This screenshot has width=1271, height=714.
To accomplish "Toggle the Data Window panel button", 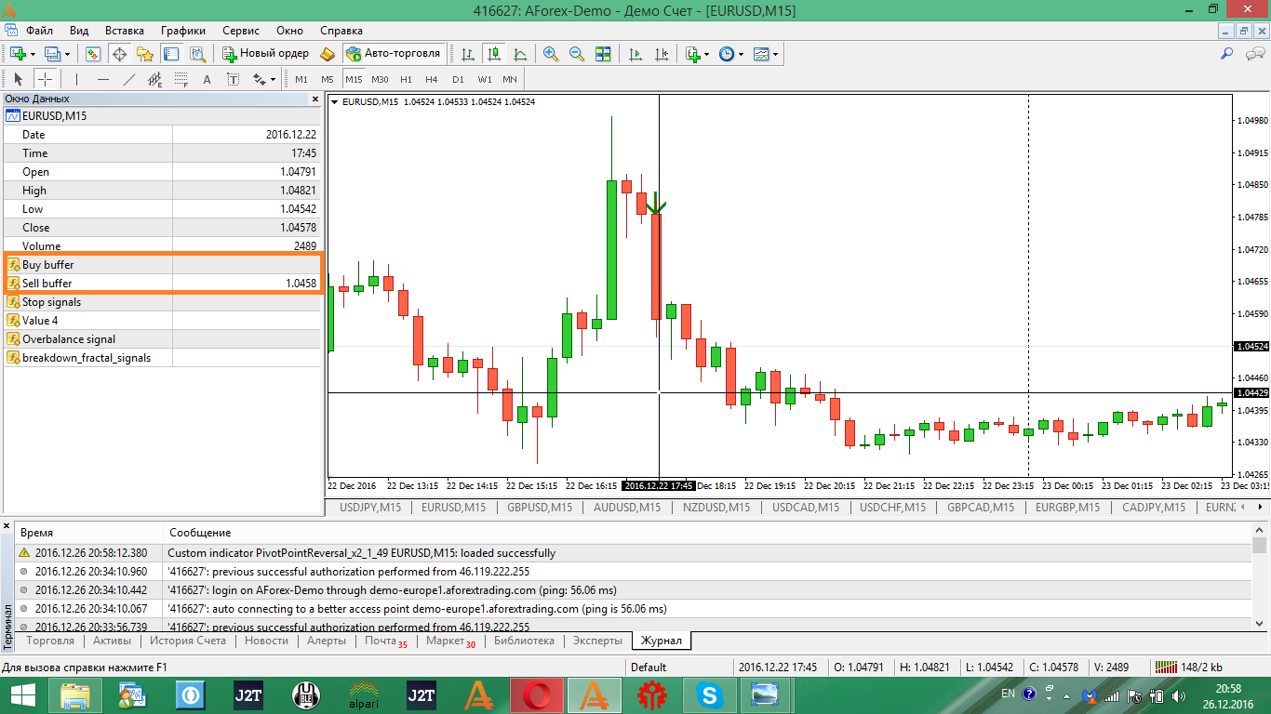I will click(x=119, y=54).
